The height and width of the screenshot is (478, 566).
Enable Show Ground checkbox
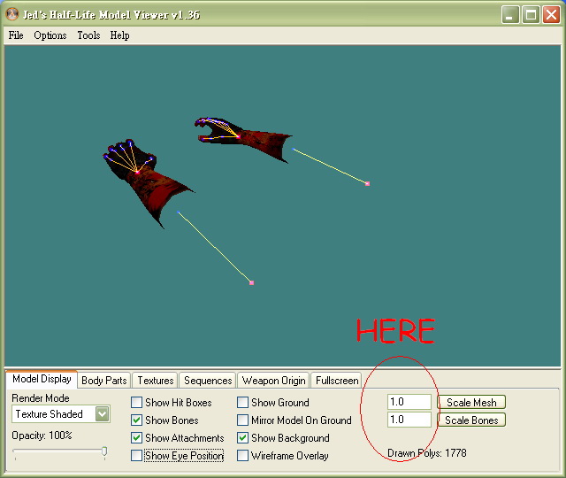tap(242, 403)
